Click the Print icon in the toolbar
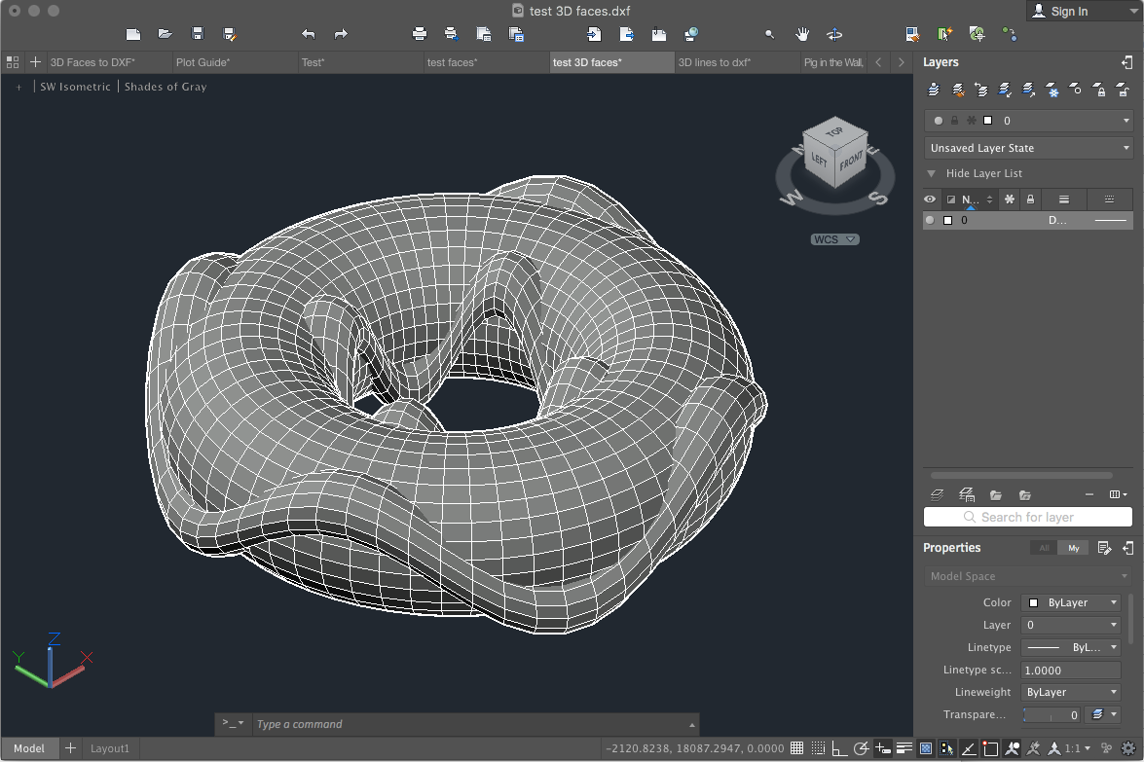The height and width of the screenshot is (762, 1144). 420,34
